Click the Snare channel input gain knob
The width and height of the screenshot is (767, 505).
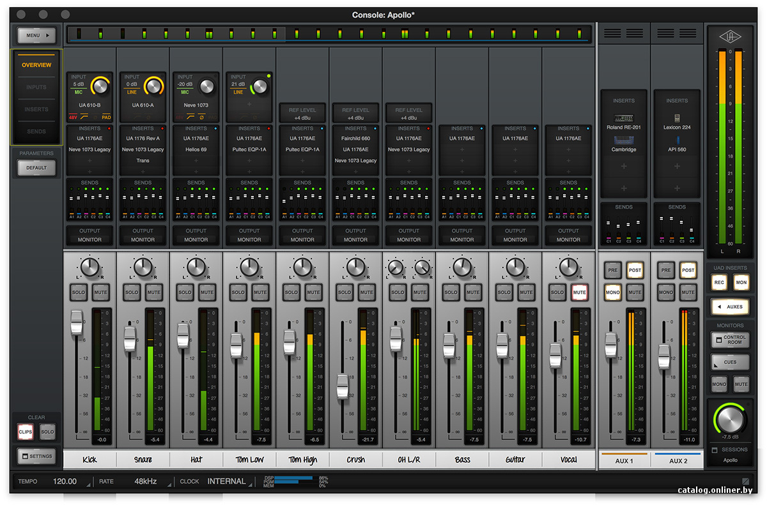[153, 86]
